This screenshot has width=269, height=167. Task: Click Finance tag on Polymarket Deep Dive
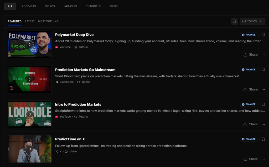(249, 35)
